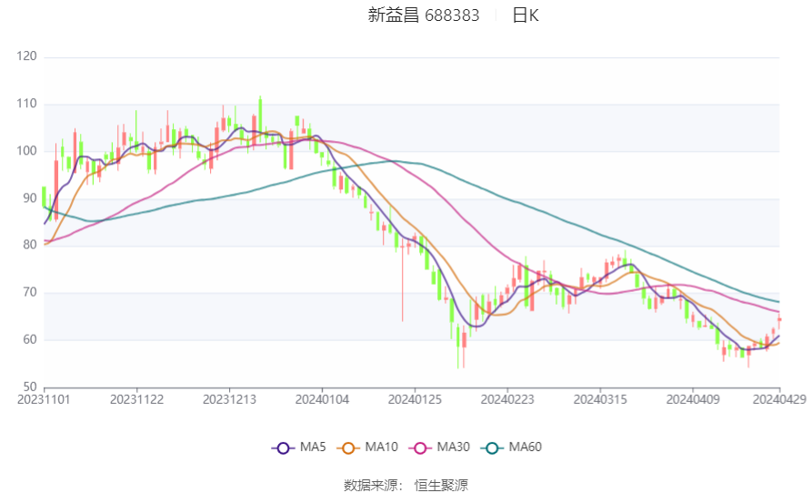Click the 70 price axis label
The height and width of the screenshot is (493, 812).
coord(30,292)
